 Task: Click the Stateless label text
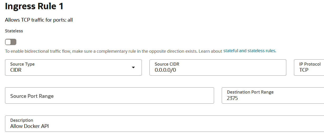[x=14, y=31]
